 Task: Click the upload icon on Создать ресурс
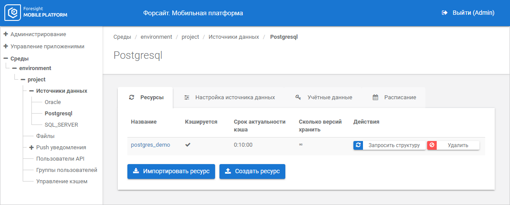tap(228, 171)
